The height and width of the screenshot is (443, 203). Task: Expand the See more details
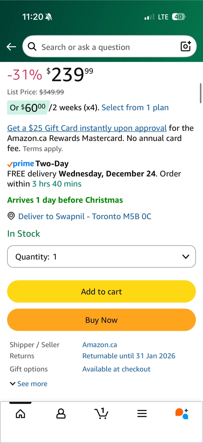coord(29,384)
